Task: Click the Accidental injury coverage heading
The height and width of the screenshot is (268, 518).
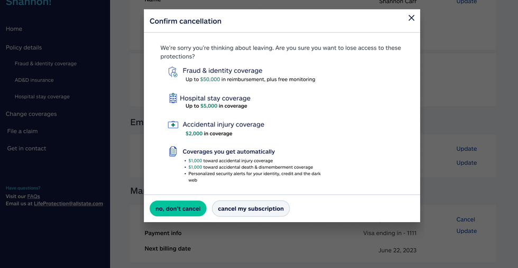Action: (223, 125)
